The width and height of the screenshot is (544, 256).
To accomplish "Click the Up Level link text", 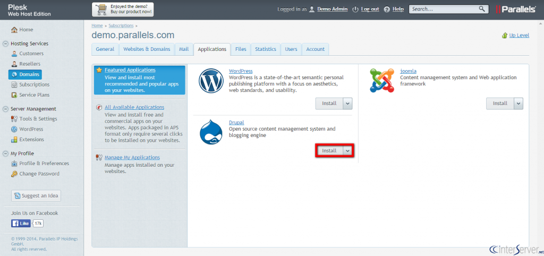I will [x=519, y=36].
